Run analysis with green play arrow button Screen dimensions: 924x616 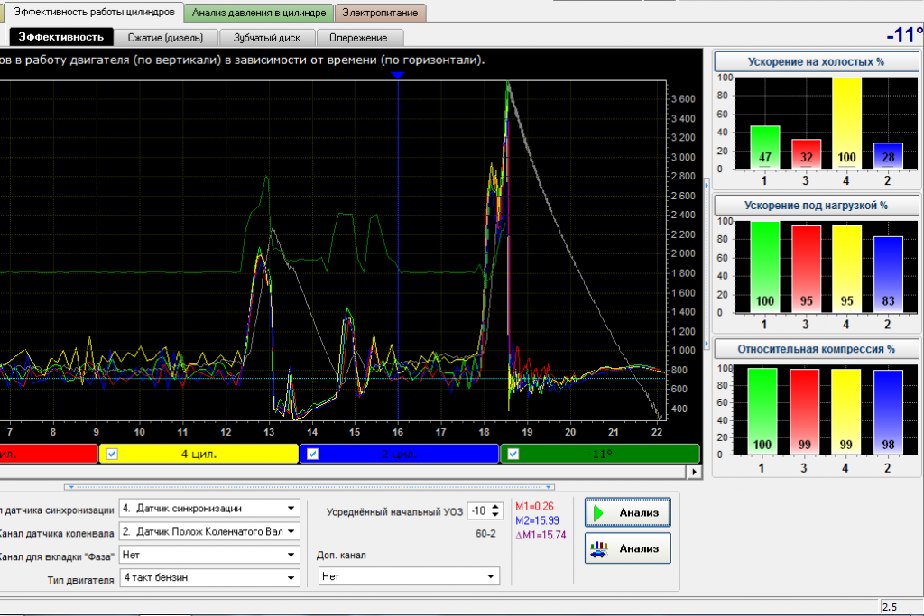pyautogui.click(x=628, y=512)
